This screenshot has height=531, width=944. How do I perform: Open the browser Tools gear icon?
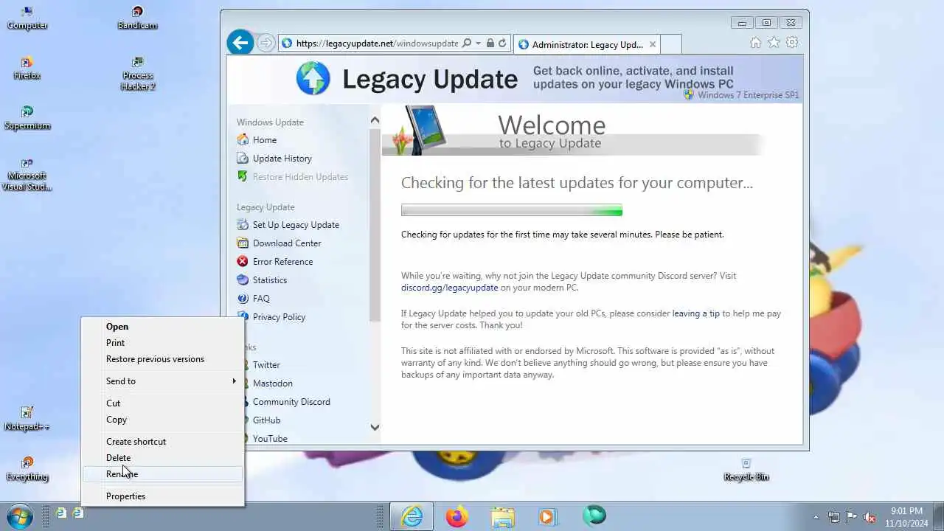792,43
